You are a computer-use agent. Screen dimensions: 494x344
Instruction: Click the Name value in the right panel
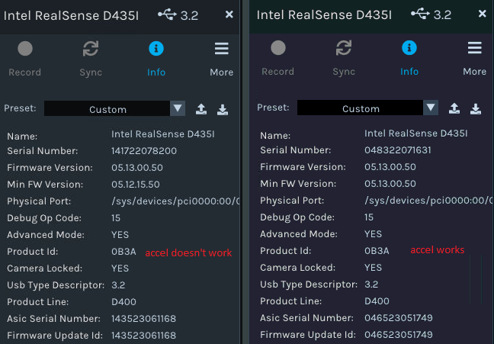tap(416, 133)
